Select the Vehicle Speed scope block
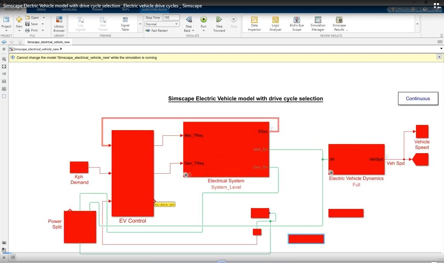This screenshot has height=263, width=444. (x=422, y=131)
